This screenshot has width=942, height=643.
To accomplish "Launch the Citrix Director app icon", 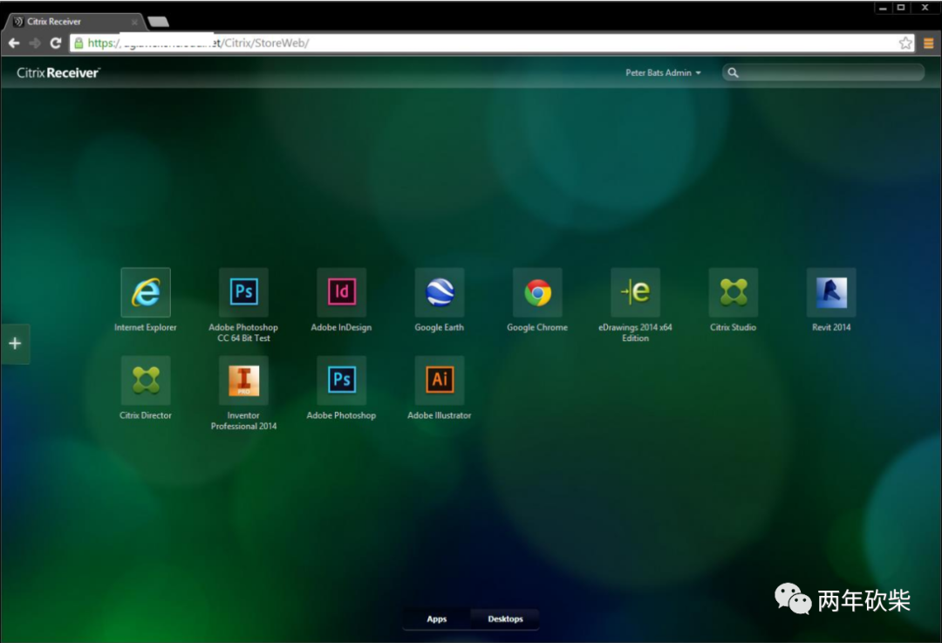I will pyautogui.click(x=146, y=380).
